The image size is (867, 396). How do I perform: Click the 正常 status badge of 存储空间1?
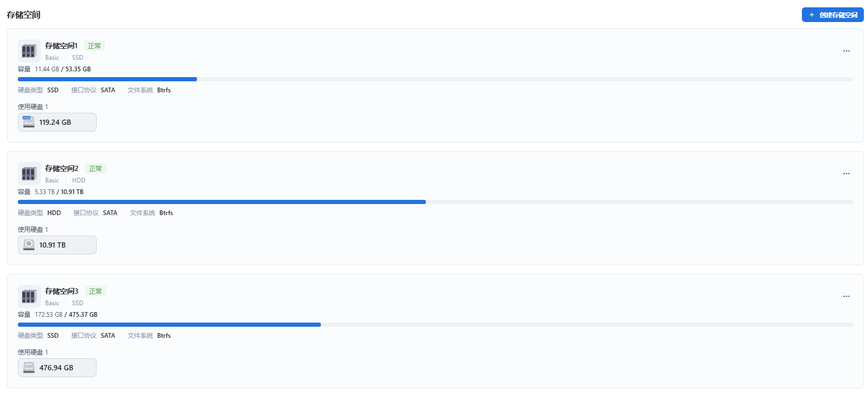coord(95,46)
